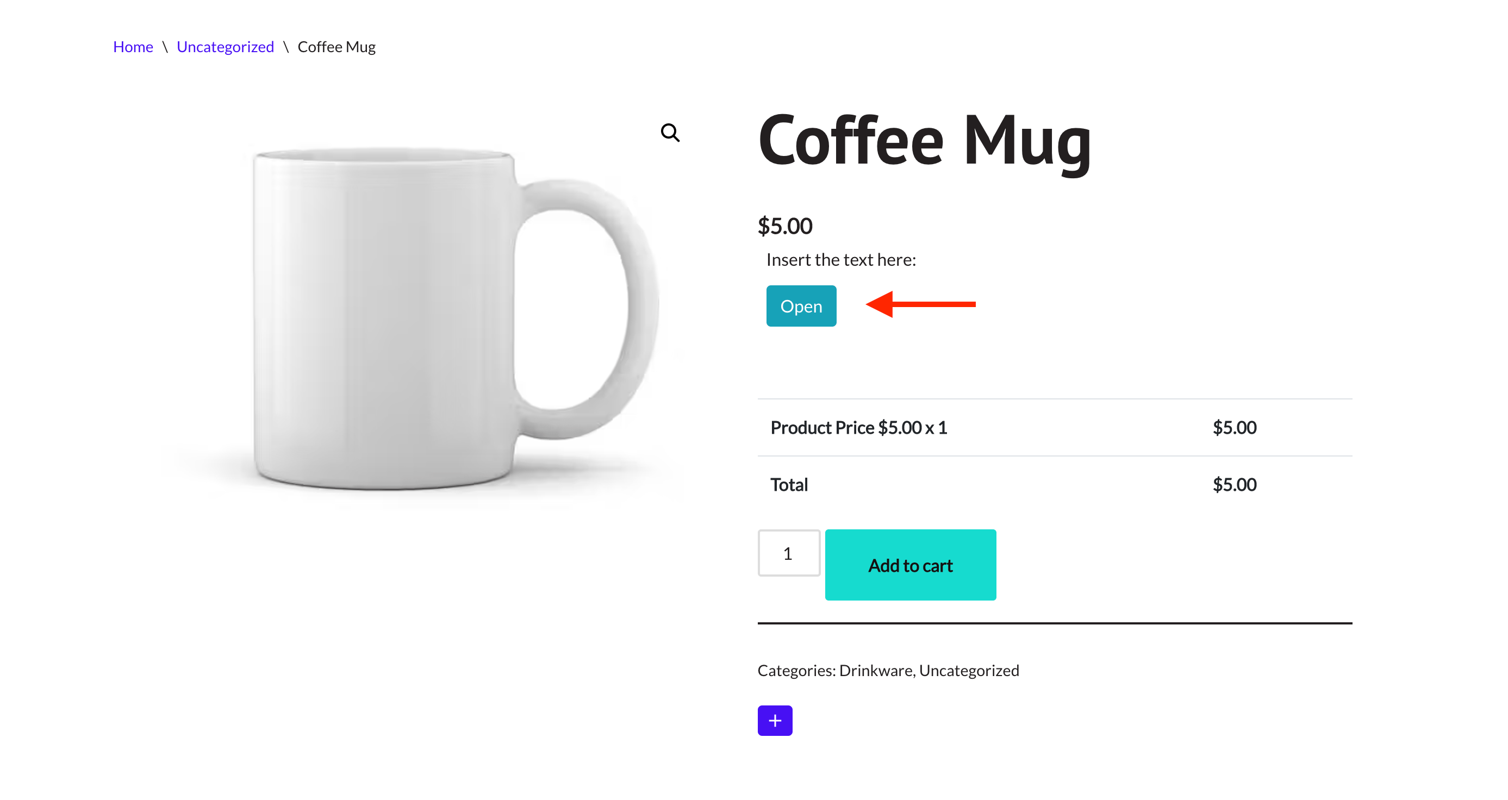This screenshot has height=800, width=1508.
Task: Open the Drinkware category link
Action: pos(876,670)
